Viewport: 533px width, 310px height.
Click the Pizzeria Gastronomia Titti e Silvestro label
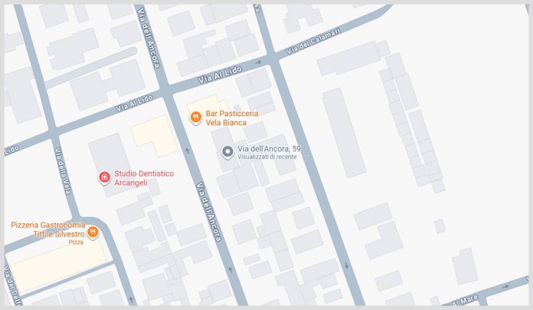pos(48,229)
